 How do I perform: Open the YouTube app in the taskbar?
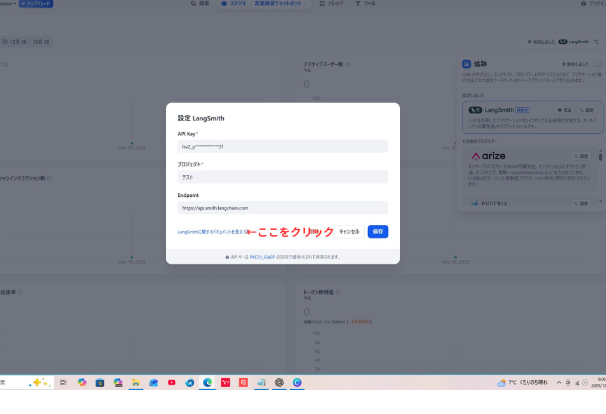point(172,382)
